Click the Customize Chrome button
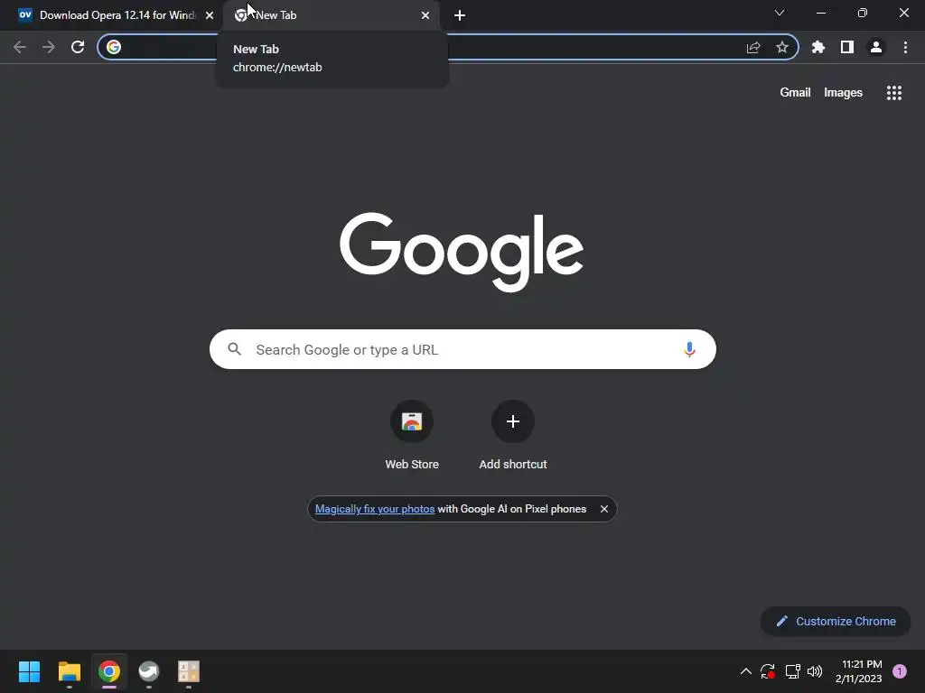Image resolution: width=925 pixels, height=693 pixels. tap(836, 621)
